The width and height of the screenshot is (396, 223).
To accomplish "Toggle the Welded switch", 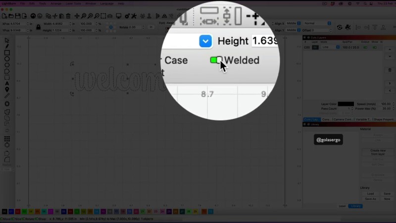I will click(216, 60).
